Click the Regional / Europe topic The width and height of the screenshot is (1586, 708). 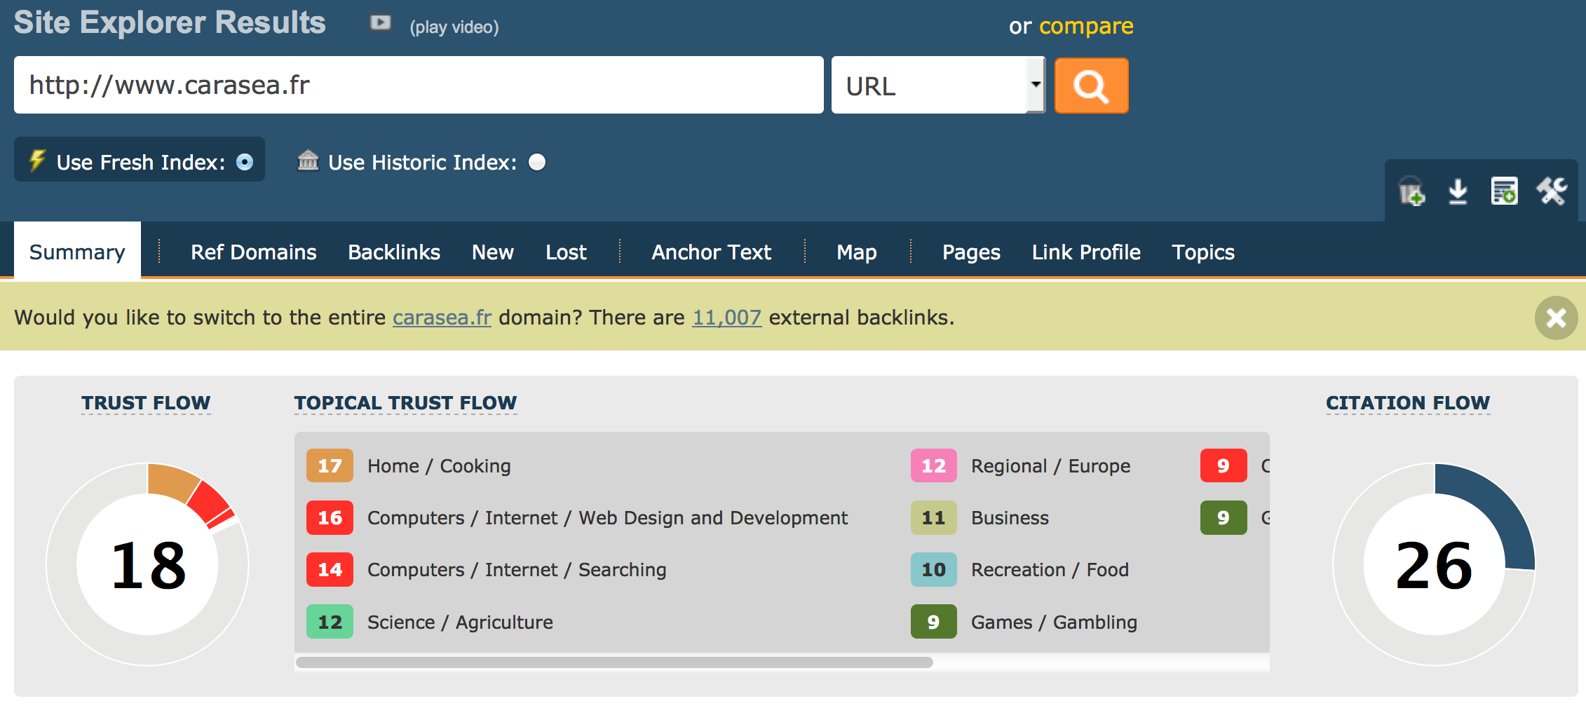click(x=1050, y=466)
